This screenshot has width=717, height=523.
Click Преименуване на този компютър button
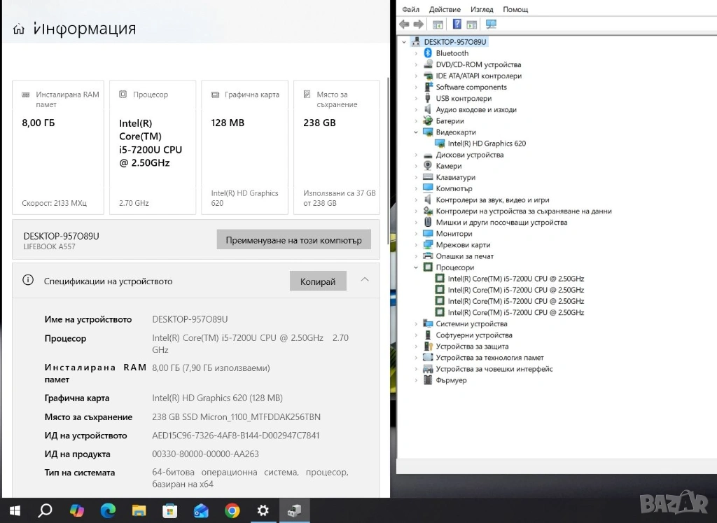point(293,240)
